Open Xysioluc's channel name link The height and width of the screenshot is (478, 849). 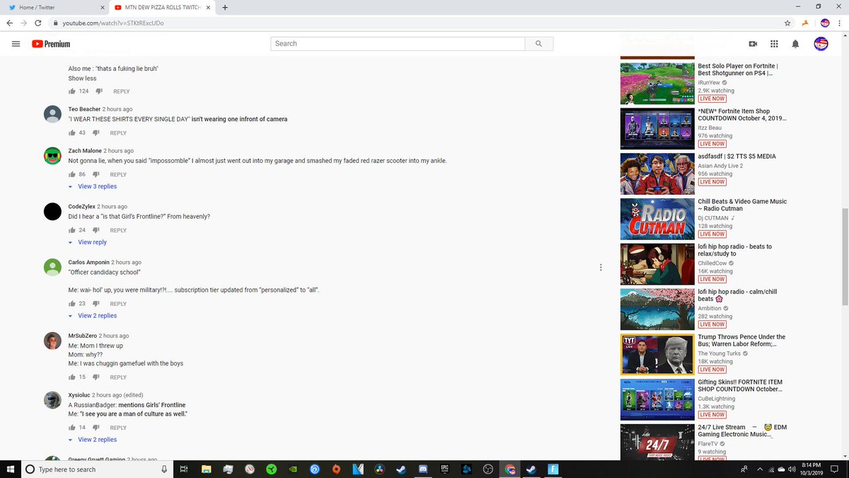coord(79,395)
